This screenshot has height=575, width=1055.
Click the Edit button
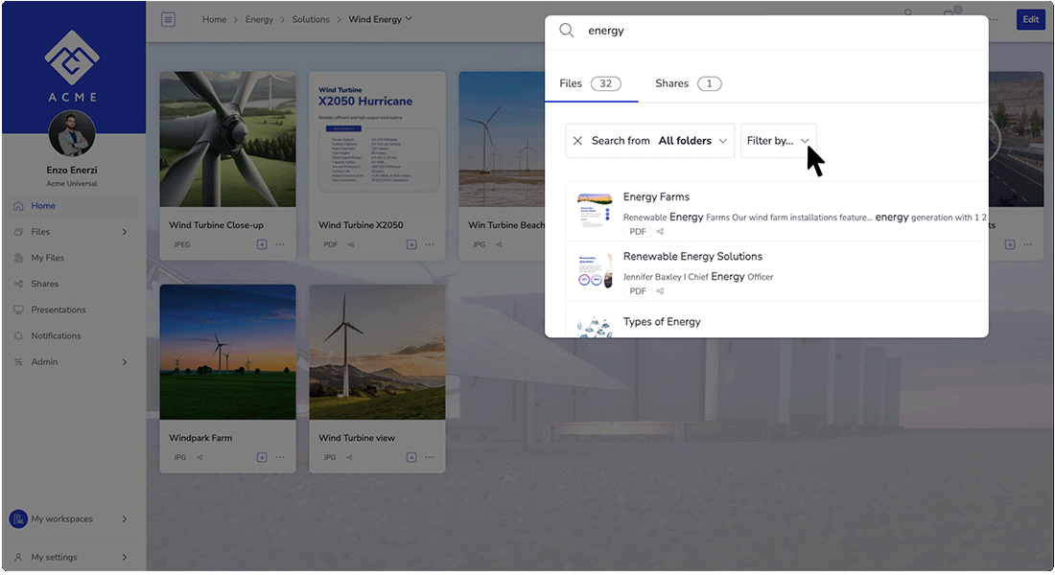click(1030, 19)
